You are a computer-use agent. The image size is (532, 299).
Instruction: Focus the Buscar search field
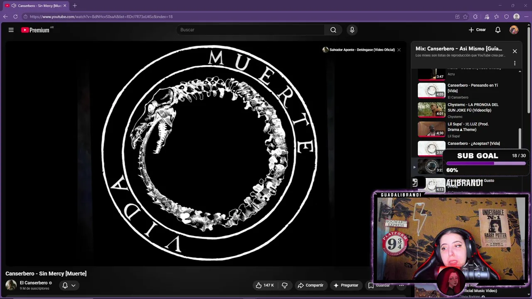point(250,30)
